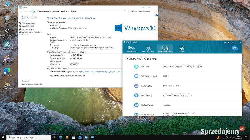The width and height of the screenshot is (250, 140).
Task: Click the Refresh button next to address bar
Action: (x=127, y=12)
